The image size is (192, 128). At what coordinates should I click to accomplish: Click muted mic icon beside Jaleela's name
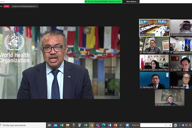click(141, 70)
